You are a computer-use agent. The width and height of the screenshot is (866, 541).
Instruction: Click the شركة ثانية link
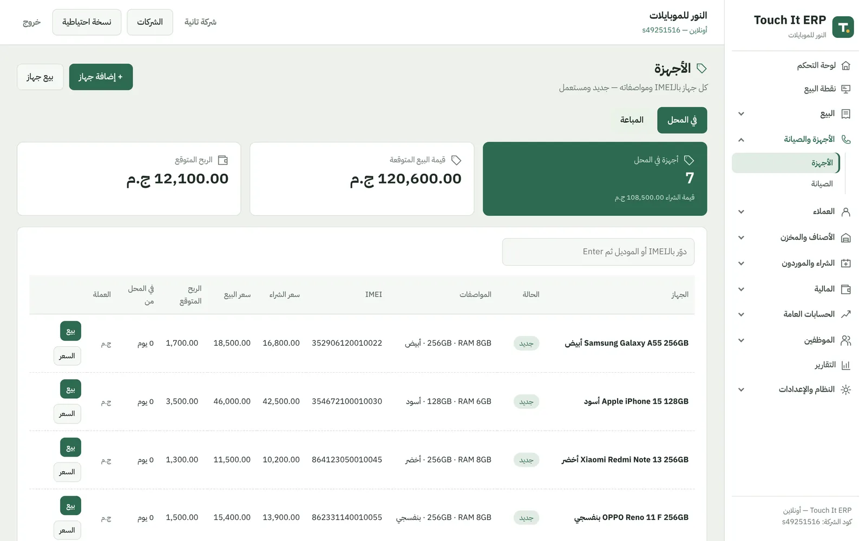coord(200,22)
